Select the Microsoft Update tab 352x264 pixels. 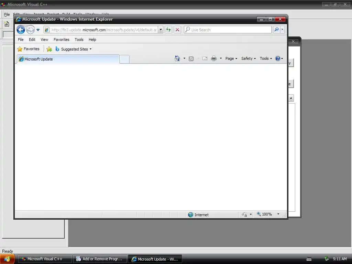68,59
